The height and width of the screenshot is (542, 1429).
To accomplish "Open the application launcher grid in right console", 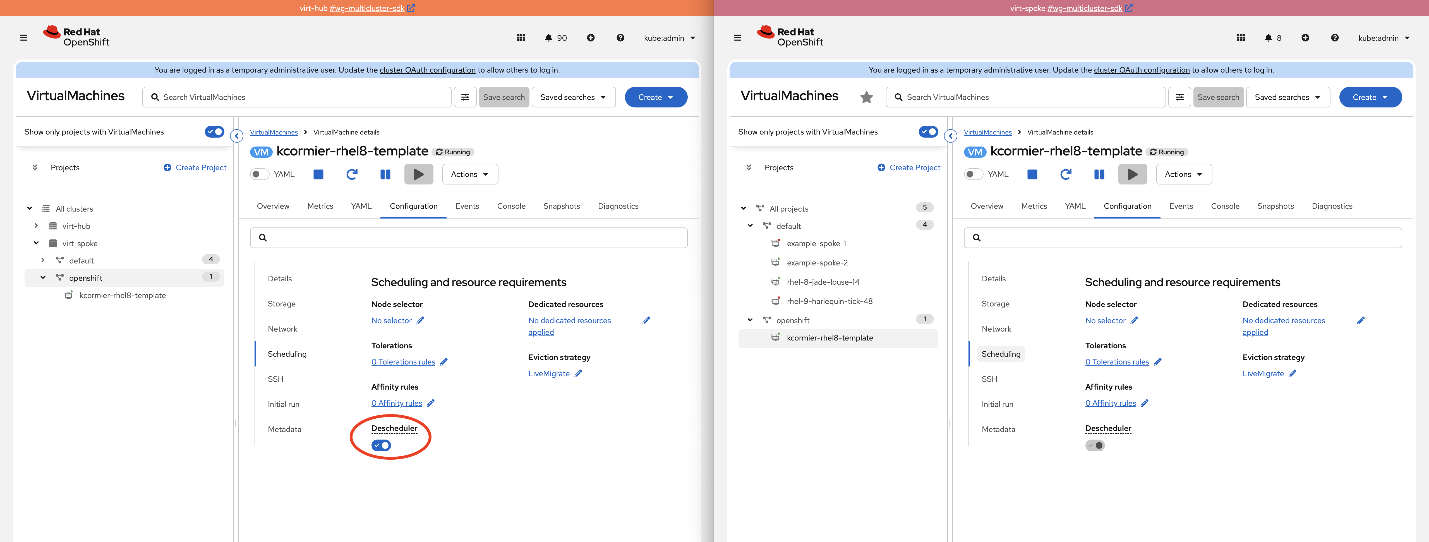I will [x=1240, y=38].
